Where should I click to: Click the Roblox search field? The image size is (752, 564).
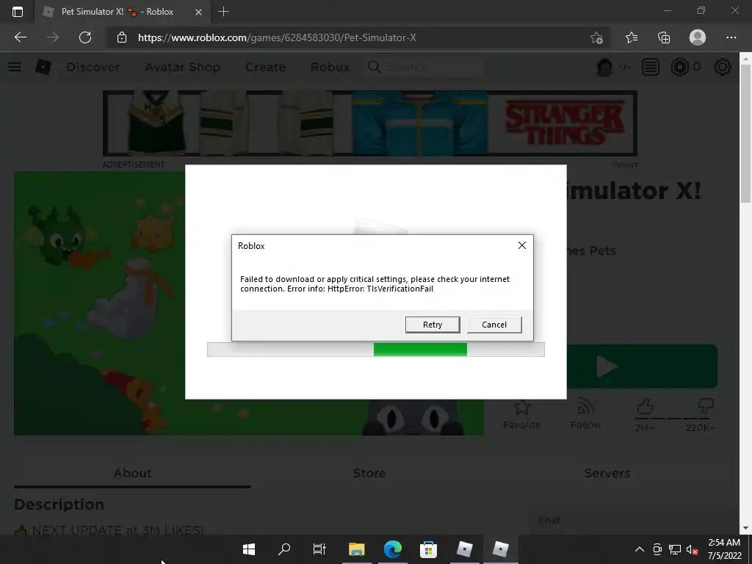coord(424,67)
